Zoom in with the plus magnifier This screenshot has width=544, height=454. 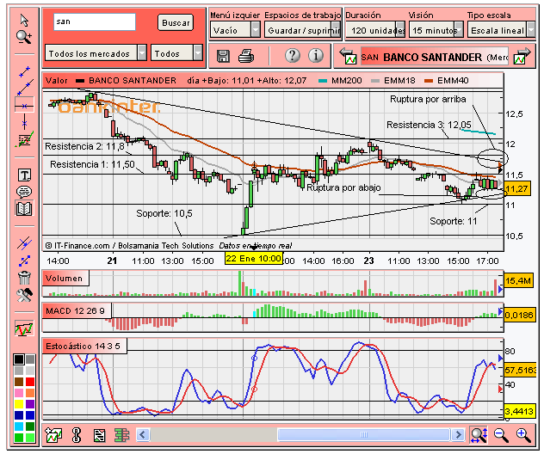point(523,435)
